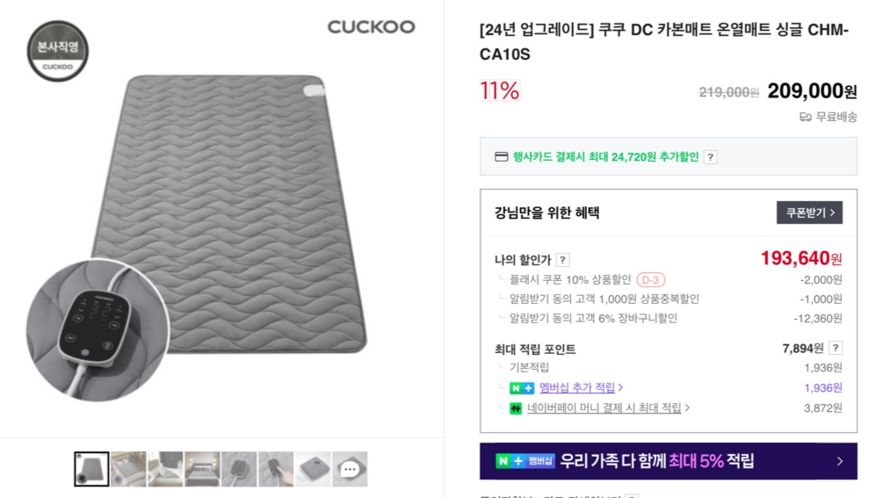The width and height of the screenshot is (876, 498).
Task: Click the arrow on the 우리 가족 다 함께 banner
Action: coord(839,461)
